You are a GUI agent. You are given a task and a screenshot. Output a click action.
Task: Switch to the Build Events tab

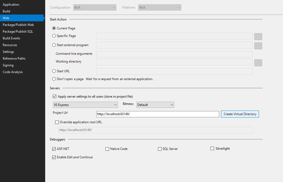click(11, 38)
